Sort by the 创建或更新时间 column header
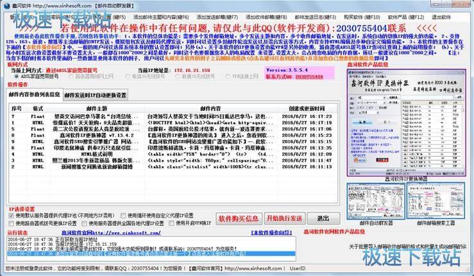Screen dimensions: 474x276 [307, 108]
